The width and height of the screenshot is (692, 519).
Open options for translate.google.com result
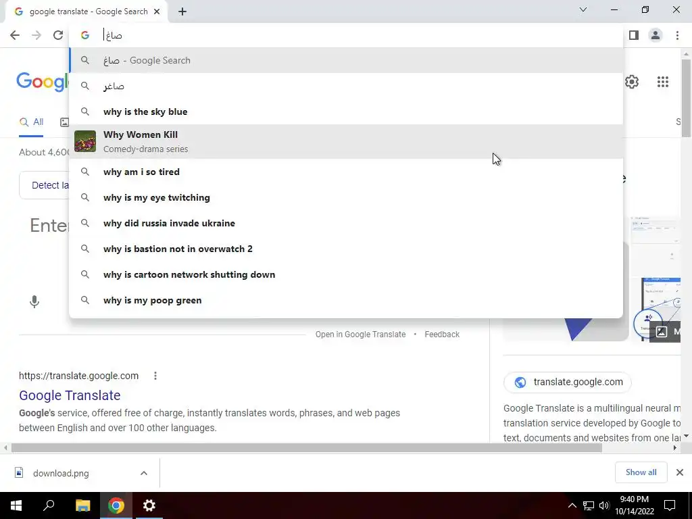tap(155, 376)
